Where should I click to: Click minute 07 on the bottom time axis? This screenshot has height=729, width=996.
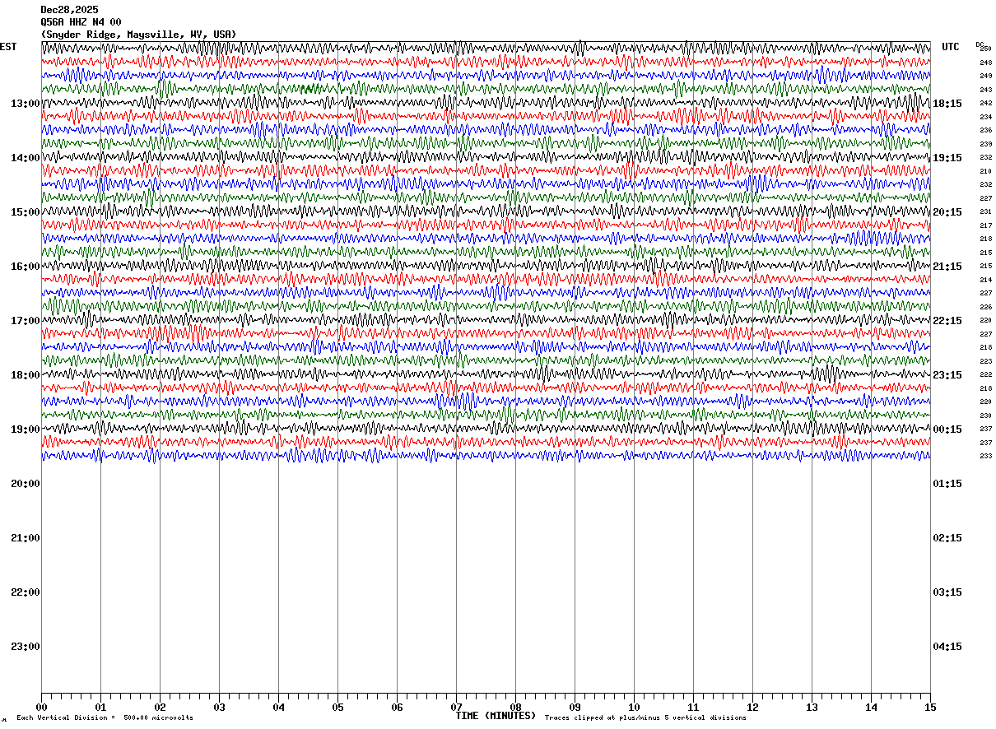pyautogui.click(x=456, y=708)
